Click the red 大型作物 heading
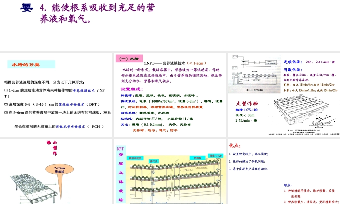The height and width of the screenshot is (204, 340). pos(247,104)
